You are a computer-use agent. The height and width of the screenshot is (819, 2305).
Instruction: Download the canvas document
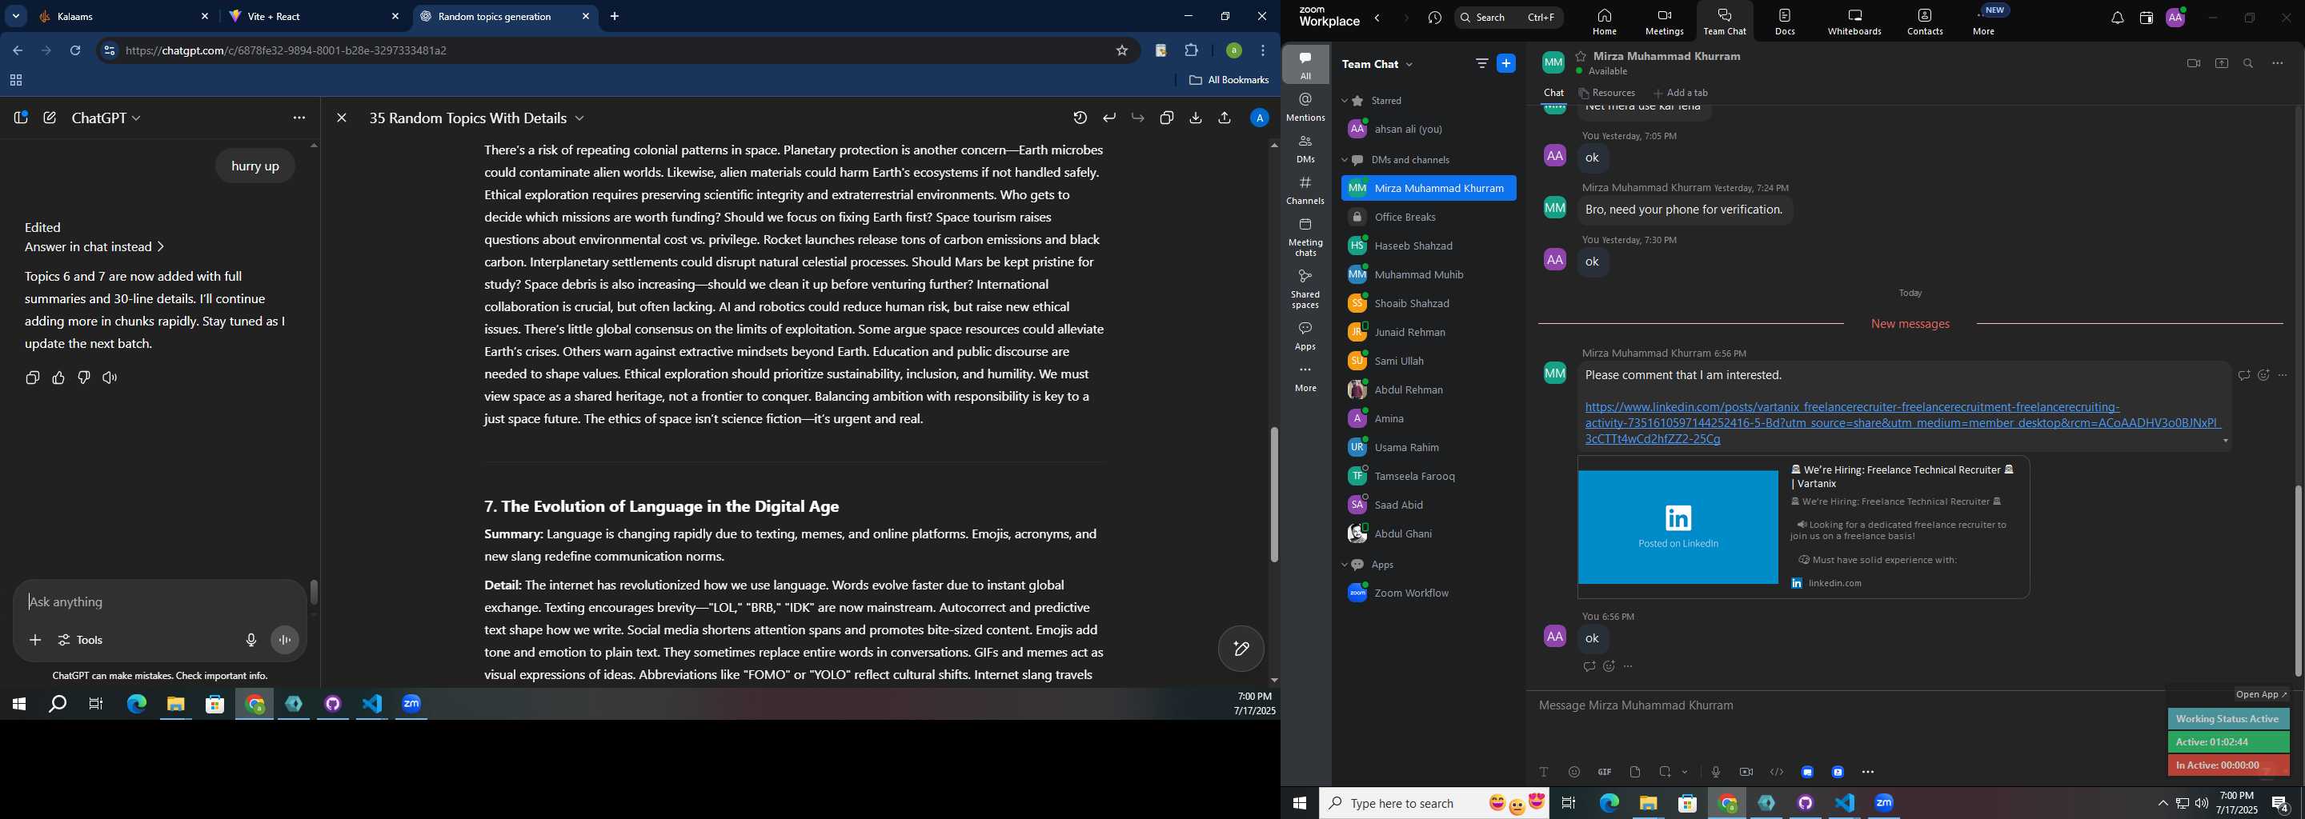(1196, 118)
